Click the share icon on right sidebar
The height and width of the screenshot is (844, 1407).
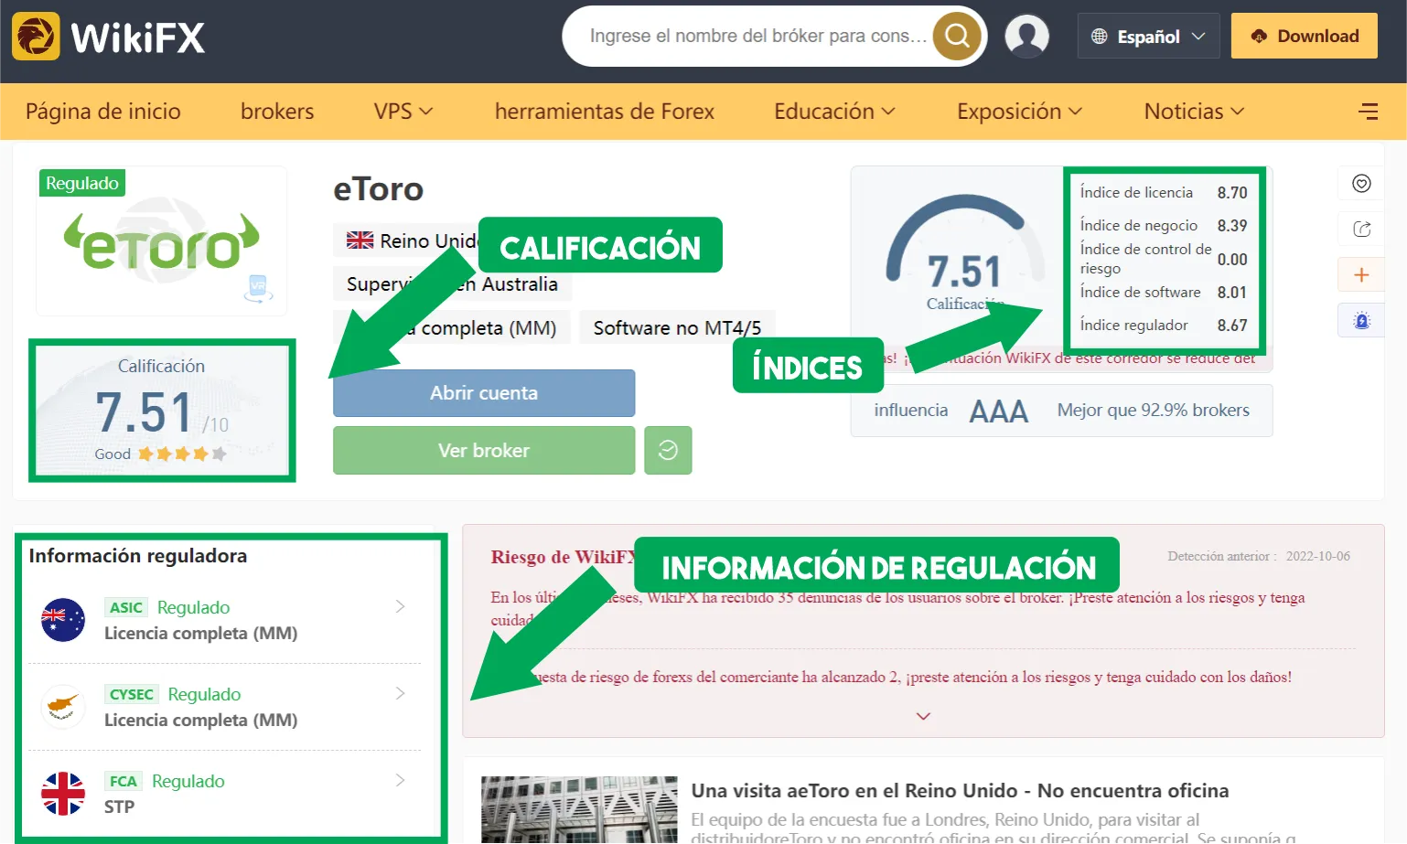pyautogui.click(x=1361, y=229)
